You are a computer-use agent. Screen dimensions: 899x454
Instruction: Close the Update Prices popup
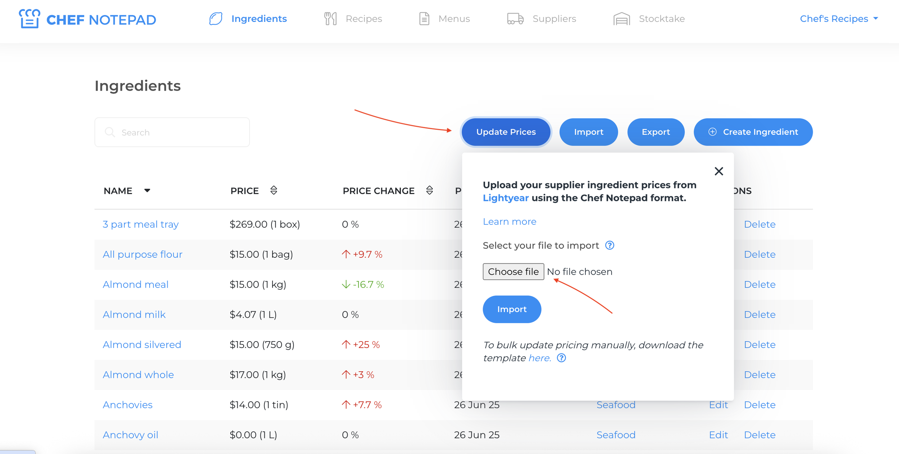[x=718, y=171]
